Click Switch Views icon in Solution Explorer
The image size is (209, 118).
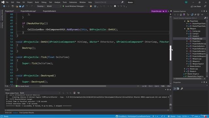(184, 14)
